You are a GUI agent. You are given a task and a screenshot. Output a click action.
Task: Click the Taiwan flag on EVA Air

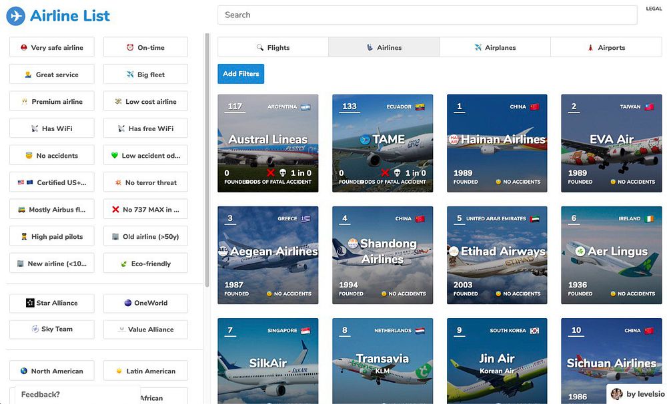tap(649, 107)
